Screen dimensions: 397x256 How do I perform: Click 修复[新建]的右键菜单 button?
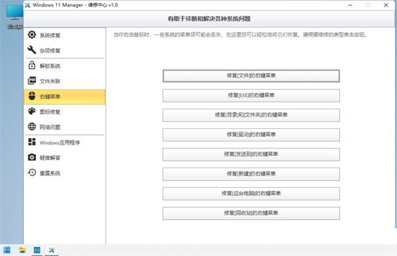pyautogui.click(x=251, y=174)
